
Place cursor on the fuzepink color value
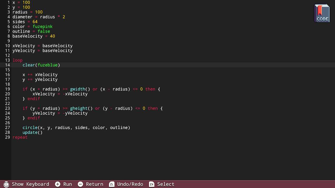pos(42,27)
